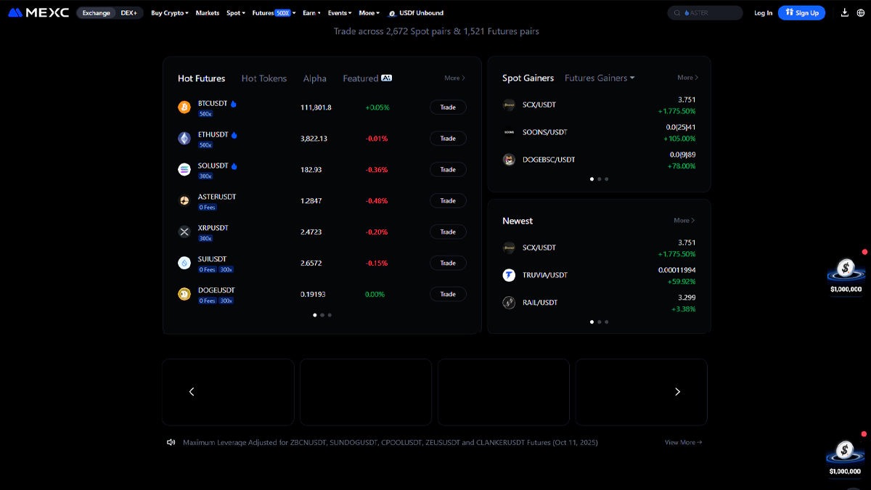Click the Bitcoin coin icon for BTCUSDT
The width and height of the screenshot is (871, 490).
184,107
